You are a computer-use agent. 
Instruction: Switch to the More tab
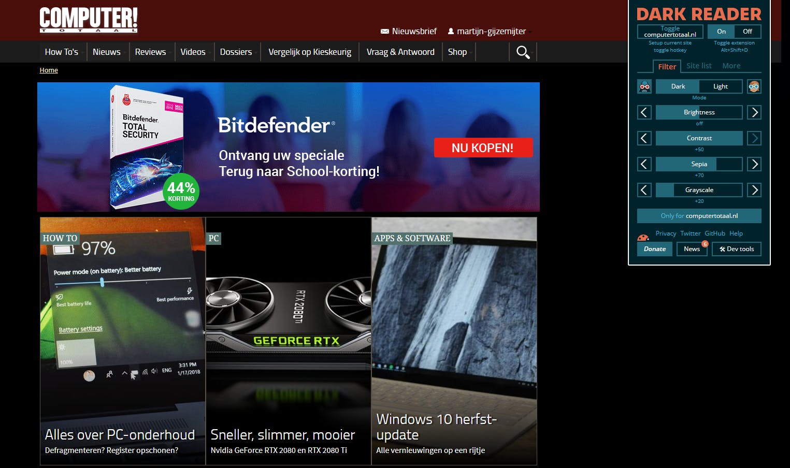coord(731,66)
